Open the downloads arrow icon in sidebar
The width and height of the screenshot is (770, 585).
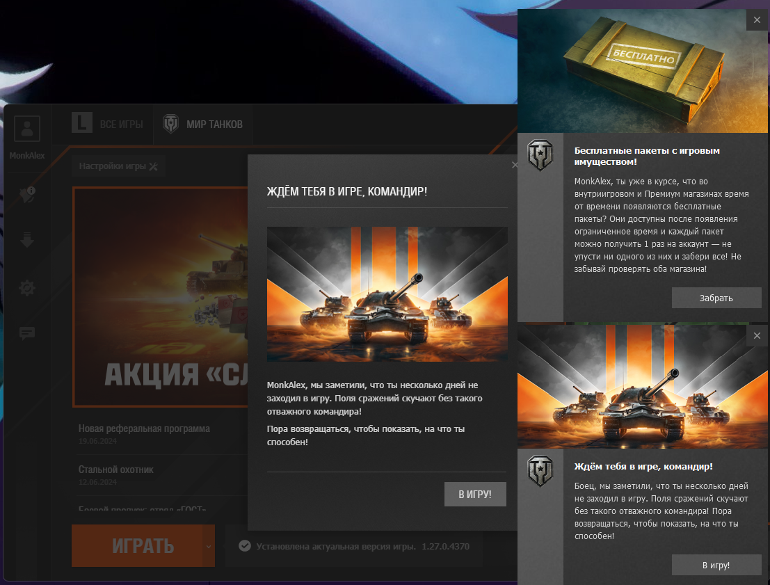27,240
